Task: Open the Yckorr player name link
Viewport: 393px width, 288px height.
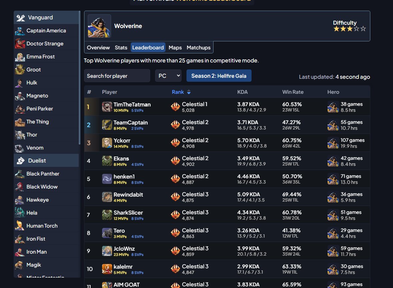Action: (x=122, y=140)
